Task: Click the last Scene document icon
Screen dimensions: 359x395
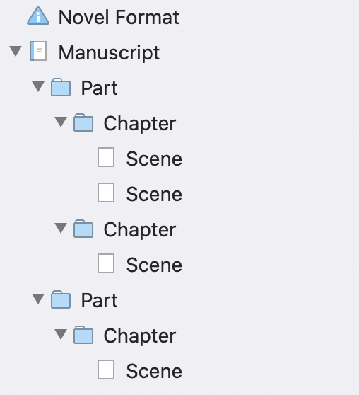Action: 106,370
